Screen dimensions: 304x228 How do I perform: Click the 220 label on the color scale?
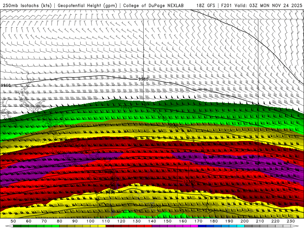pos(275,221)
